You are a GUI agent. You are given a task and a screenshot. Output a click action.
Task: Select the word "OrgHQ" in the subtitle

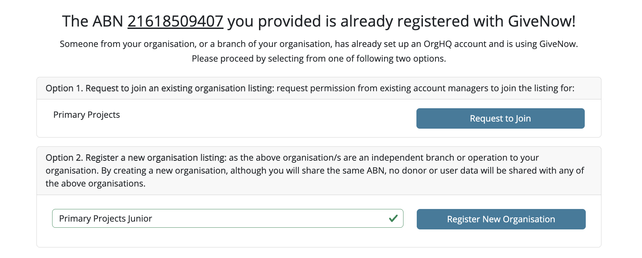[x=438, y=44]
